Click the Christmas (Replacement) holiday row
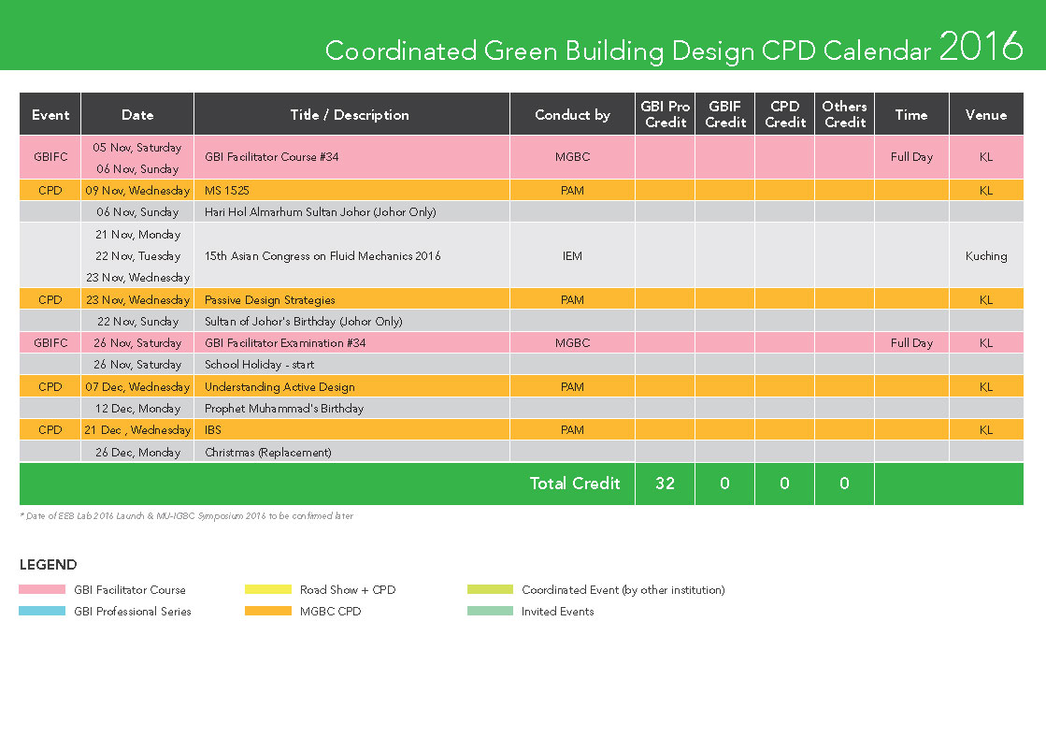1046x737 pixels. point(268,453)
